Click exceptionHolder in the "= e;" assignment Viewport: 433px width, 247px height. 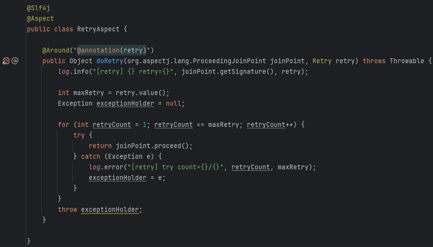point(117,178)
